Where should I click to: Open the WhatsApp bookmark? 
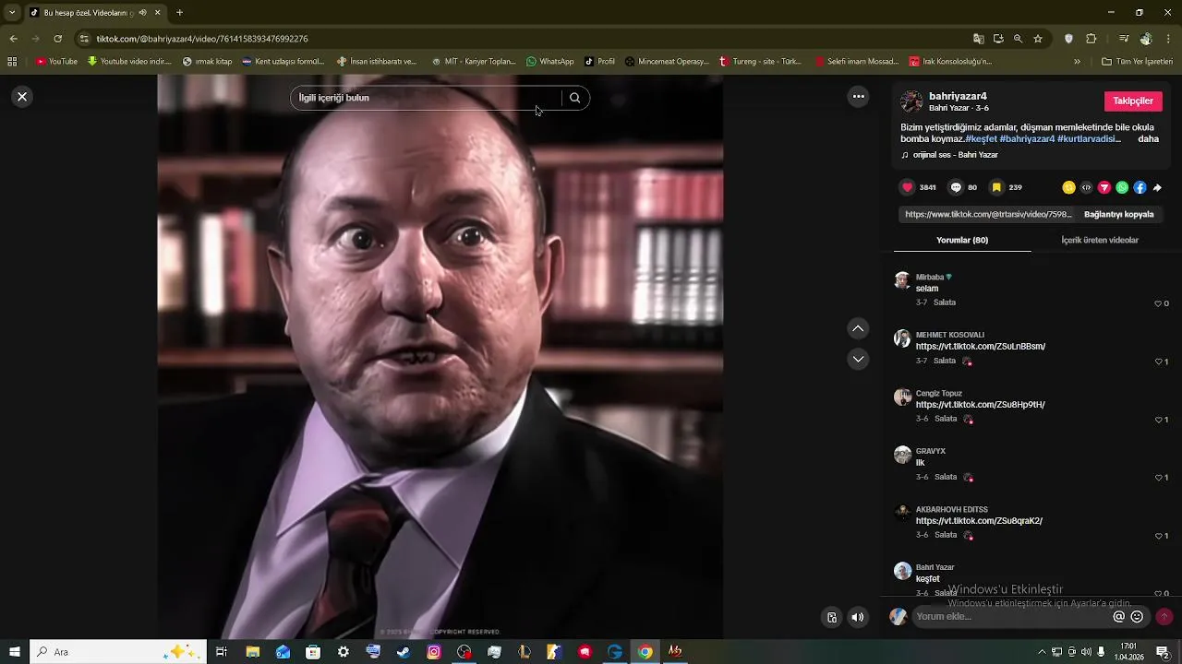click(550, 62)
